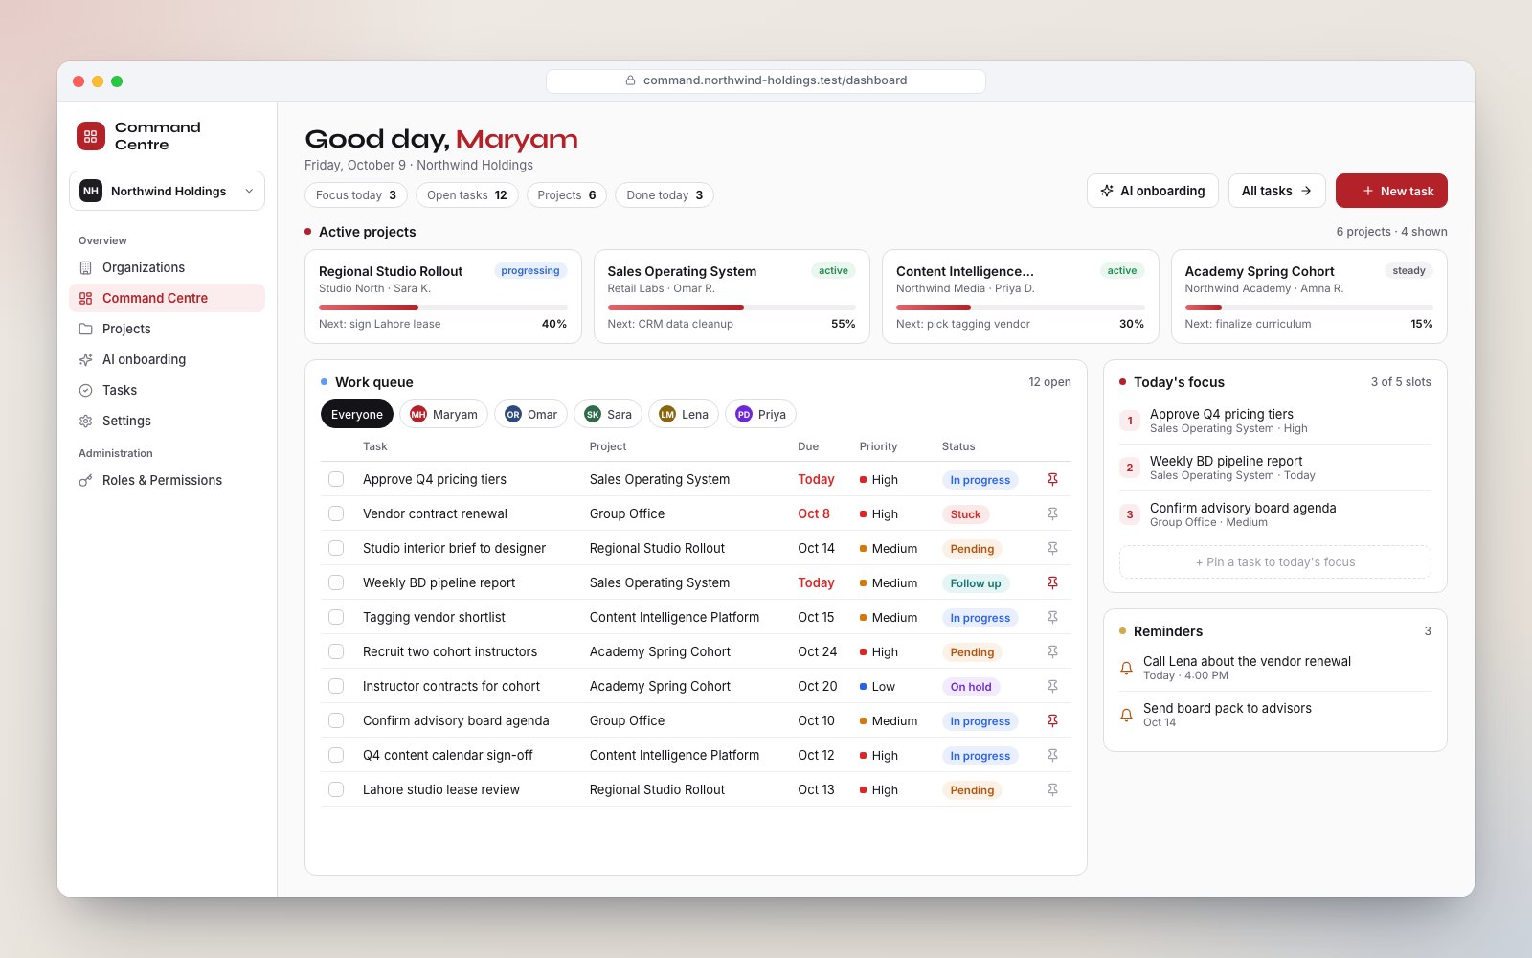Check the Approve Q4 pricing tiers checkbox
1532x958 pixels.
click(336, 479)
